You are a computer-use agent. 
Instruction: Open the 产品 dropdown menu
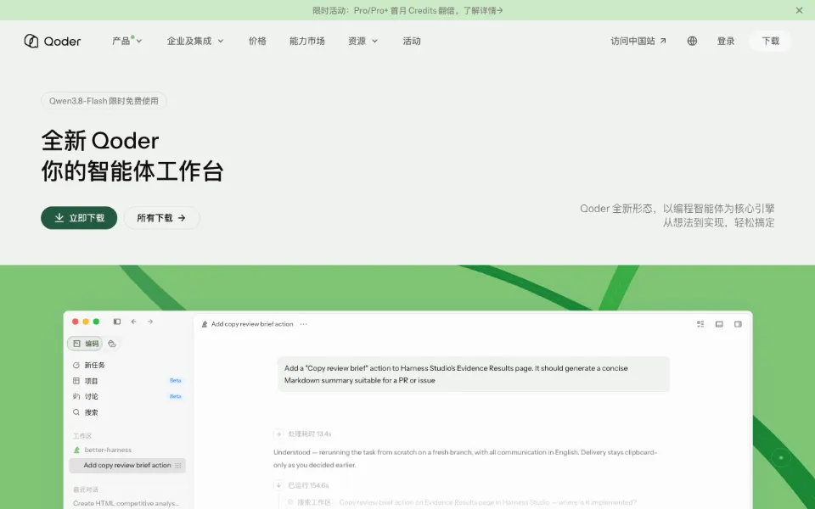[126, 41]
